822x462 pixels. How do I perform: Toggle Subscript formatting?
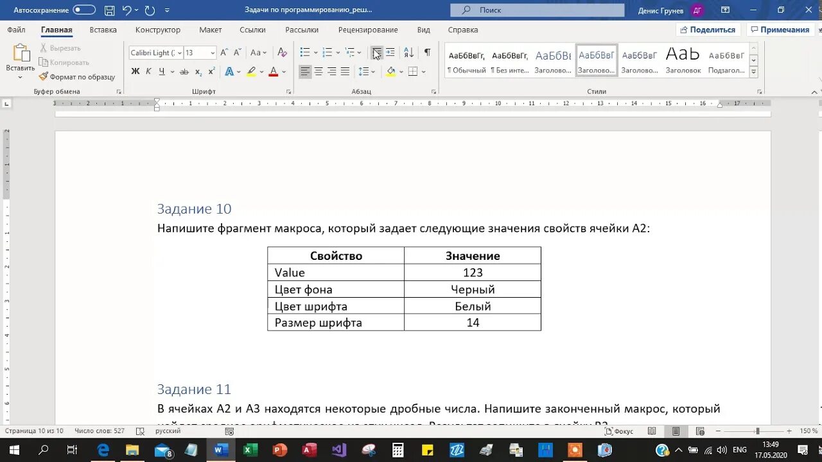(198, 71)
